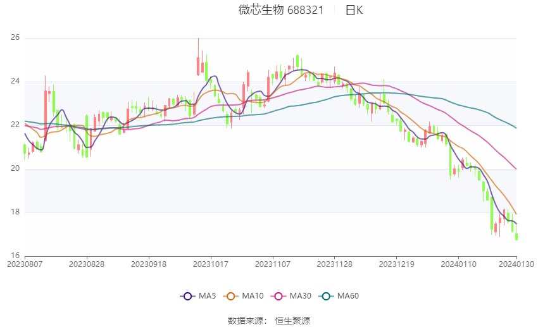Click the 20230807 x-axis date label

pyautogui.click(x=25, y=264)
